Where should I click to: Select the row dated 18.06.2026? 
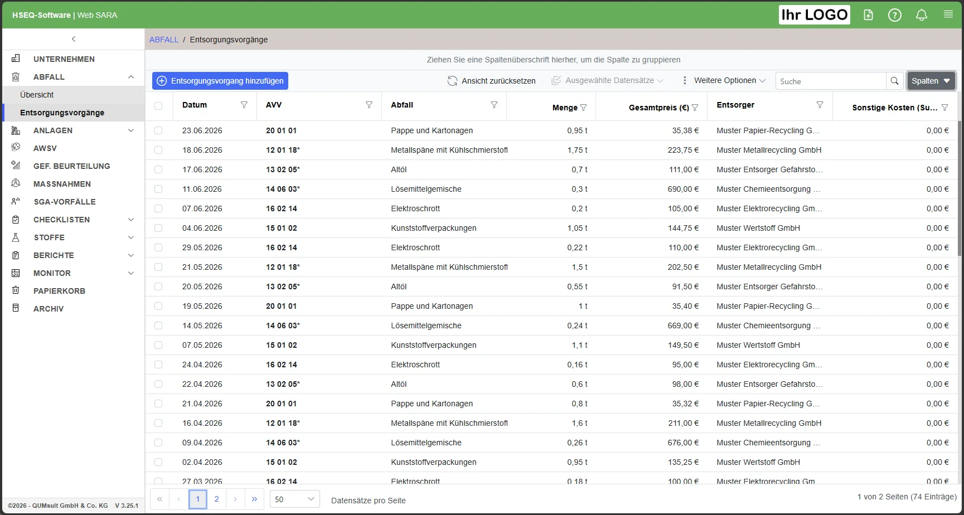tap(158, 150)
